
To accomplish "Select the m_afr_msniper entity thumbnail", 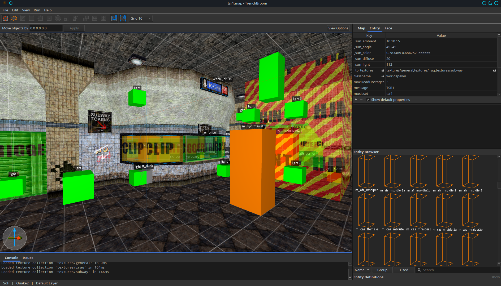I will click(x=366, y=173).
